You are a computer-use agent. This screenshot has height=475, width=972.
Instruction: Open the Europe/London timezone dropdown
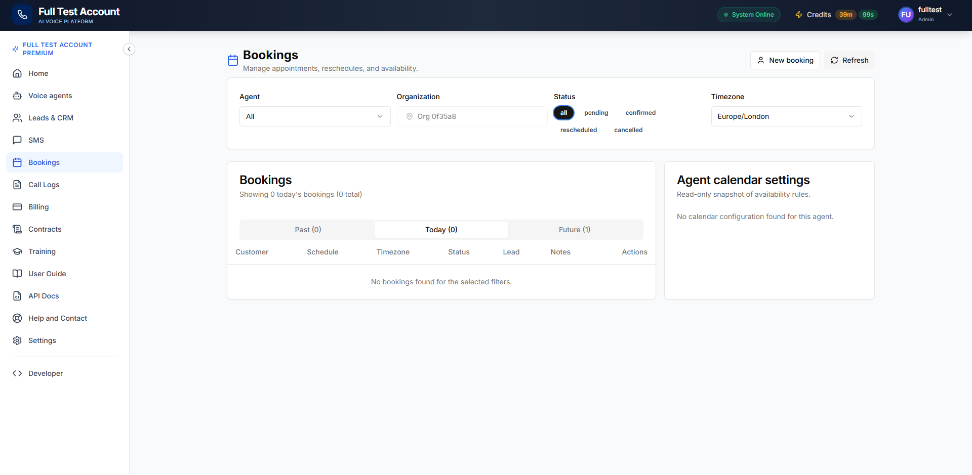[x=786, y=116]
